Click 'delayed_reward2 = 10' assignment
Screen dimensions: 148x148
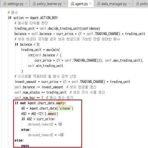45,124
